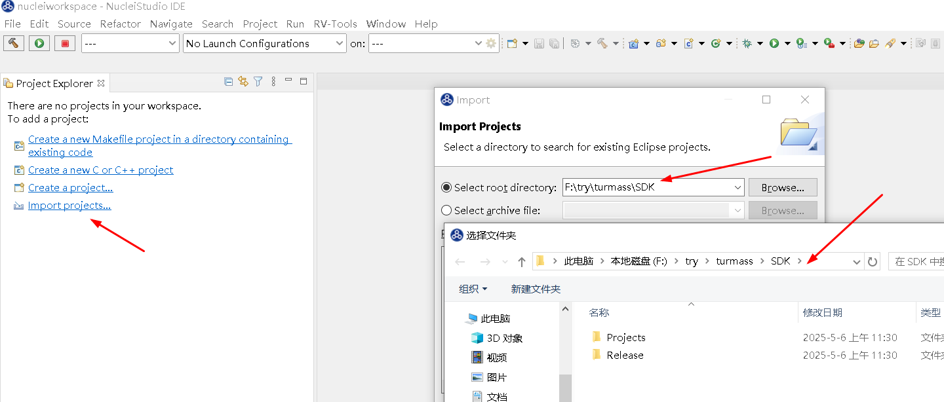The width and height of the screenshot is (944, 402).
Task: Click the Open Task folder toolbar icon
Action: [874, 43]
